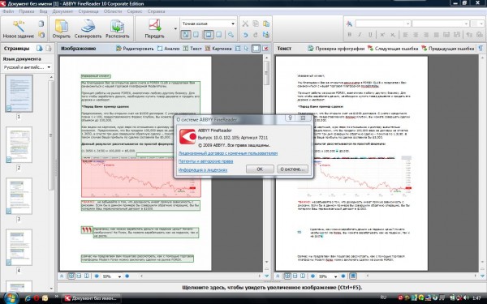Jump to Предыдущая ошибка

pos(447,49)
